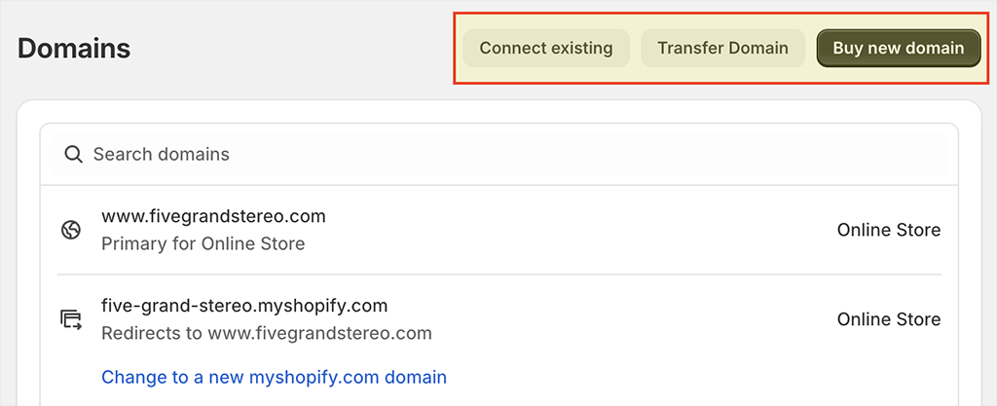Open the www.fivegrandstereo.com domain entry
Image resolution: width=997 pixels, height=406 pixels.
click(x=499, y=230)
